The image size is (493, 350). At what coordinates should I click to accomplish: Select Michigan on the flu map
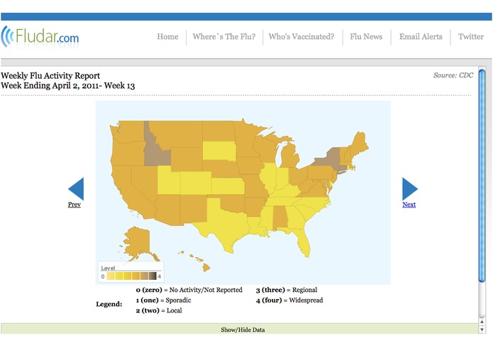click(x=289, y=157)
